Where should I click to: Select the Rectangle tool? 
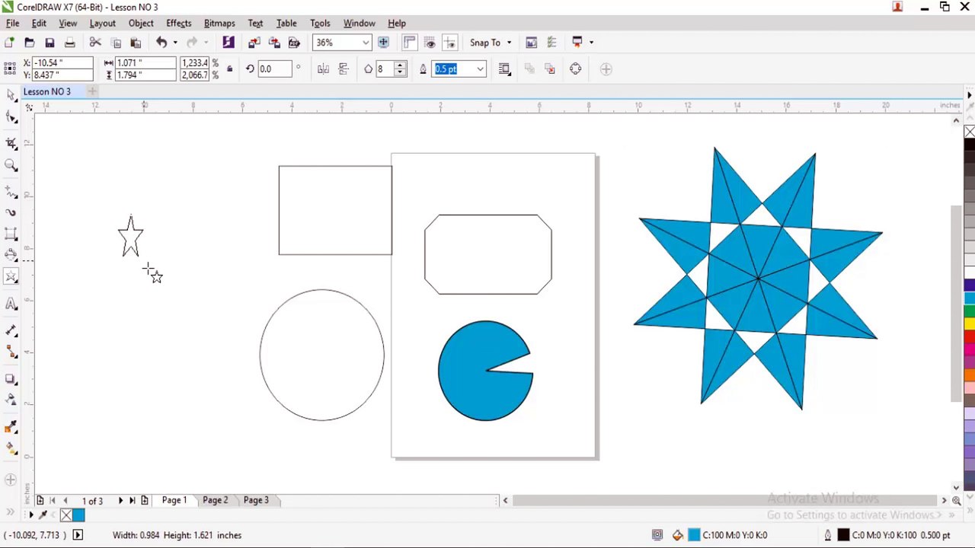tap(11, 234)
